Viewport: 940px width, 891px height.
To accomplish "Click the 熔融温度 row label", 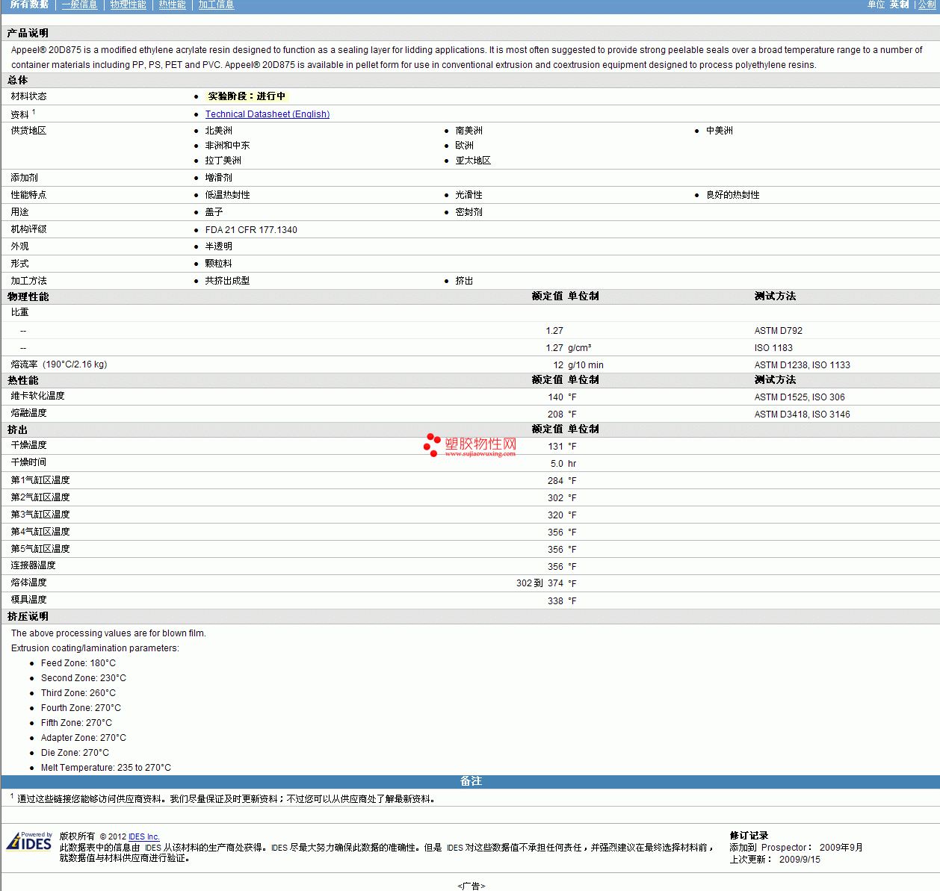I will 28,413.
